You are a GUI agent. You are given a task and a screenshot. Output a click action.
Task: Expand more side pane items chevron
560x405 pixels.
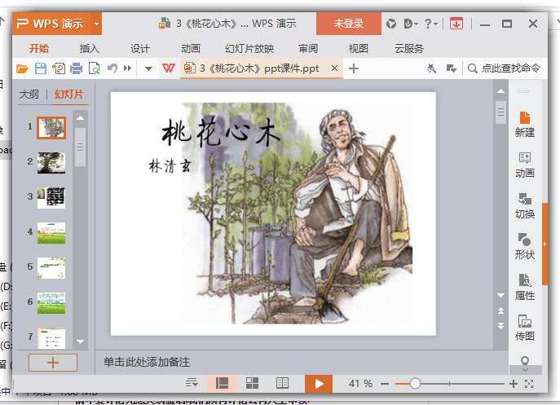coord(525,370)
